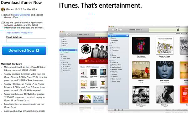Screen dimensions: 188x113
Task: Click the volume slider in the front iTunes window
Action: click(x=135, y=30)
